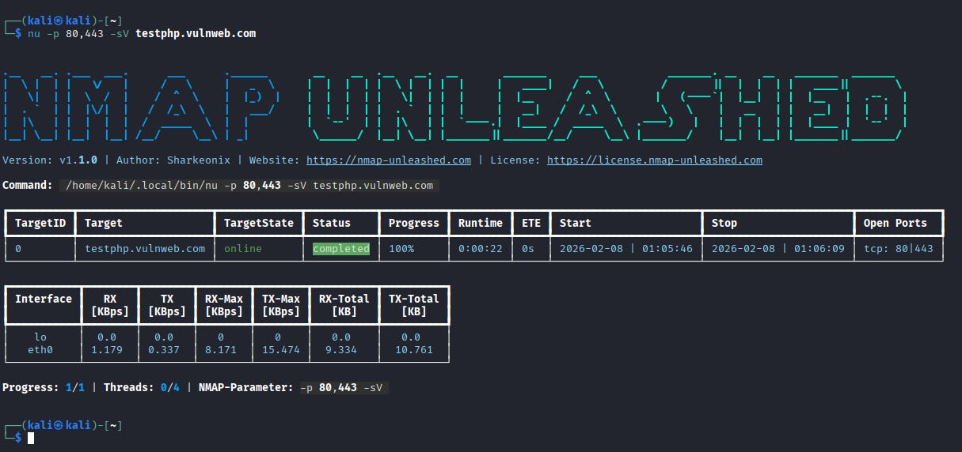Click the TargetState column header

point(259,223)
